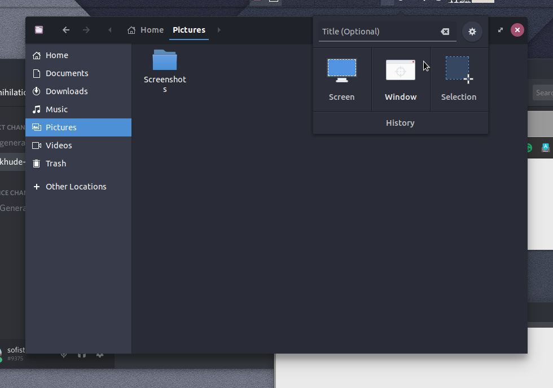Select Pictures in the path bar

(x=189, y=30)
